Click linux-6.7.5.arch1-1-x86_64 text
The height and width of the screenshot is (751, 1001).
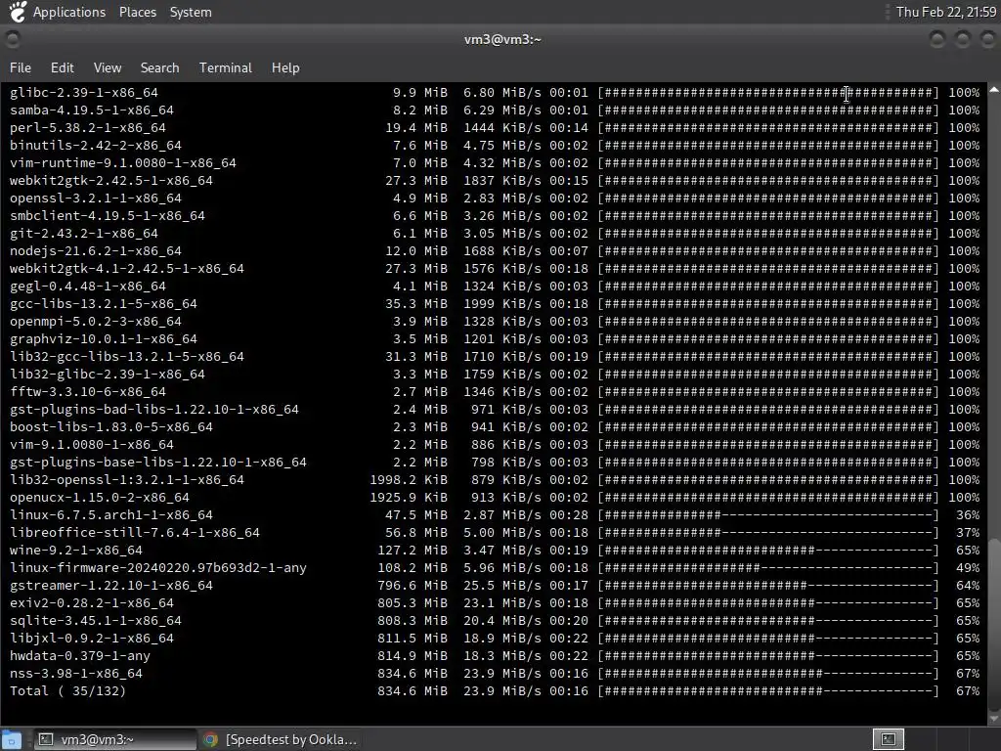tap(111, 515)
